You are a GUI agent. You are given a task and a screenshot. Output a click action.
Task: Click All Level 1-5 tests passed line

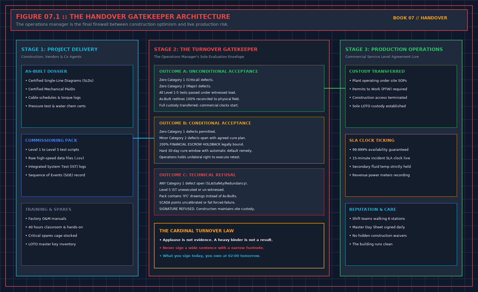click(x=198, y=93)
